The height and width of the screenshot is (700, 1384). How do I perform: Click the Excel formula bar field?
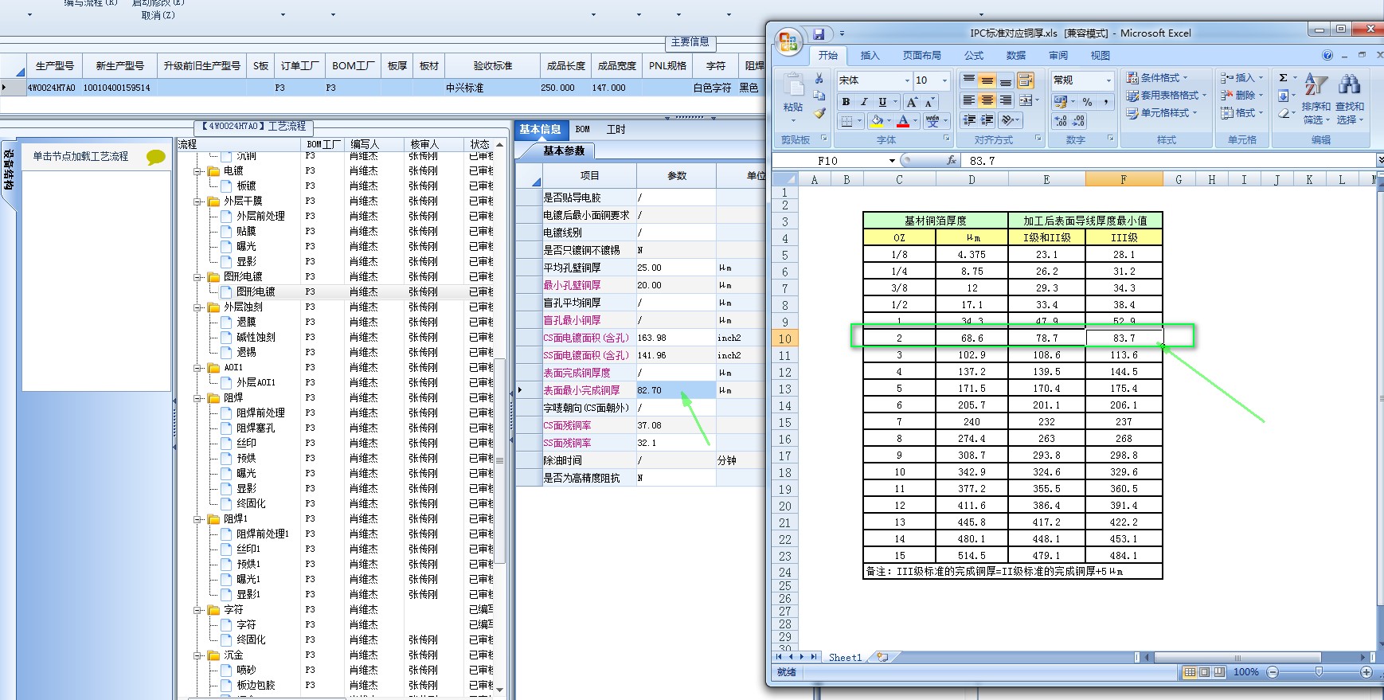[x=1170, y=160]
